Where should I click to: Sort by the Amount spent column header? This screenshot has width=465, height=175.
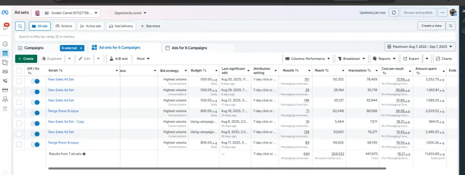pyautogui.click(x=425, y=71)
